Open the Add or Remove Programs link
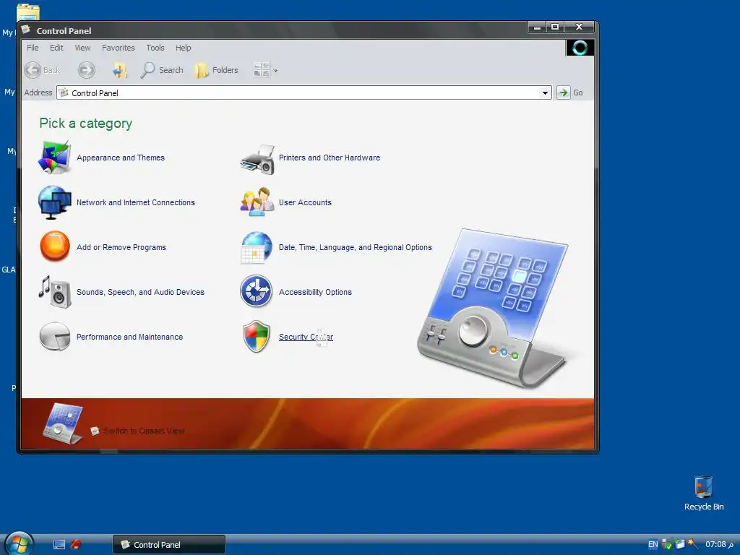740x555 pixels. 121,247
